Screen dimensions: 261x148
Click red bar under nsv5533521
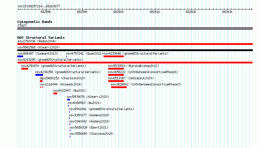pyautogui.click(x=116, y=69)
